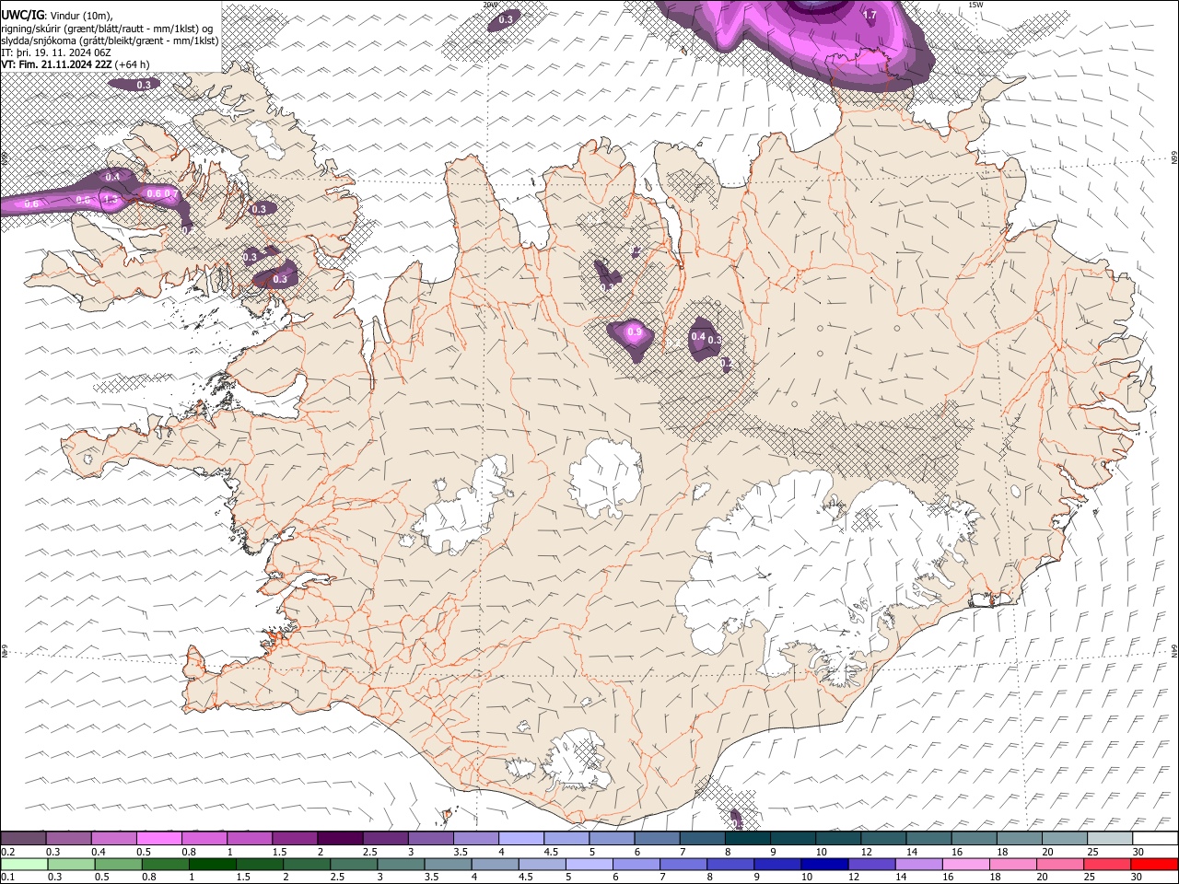Click the greyish-purple 0.2 snow legend swatch
1179x884 pixels.
[x=23, y=839]
